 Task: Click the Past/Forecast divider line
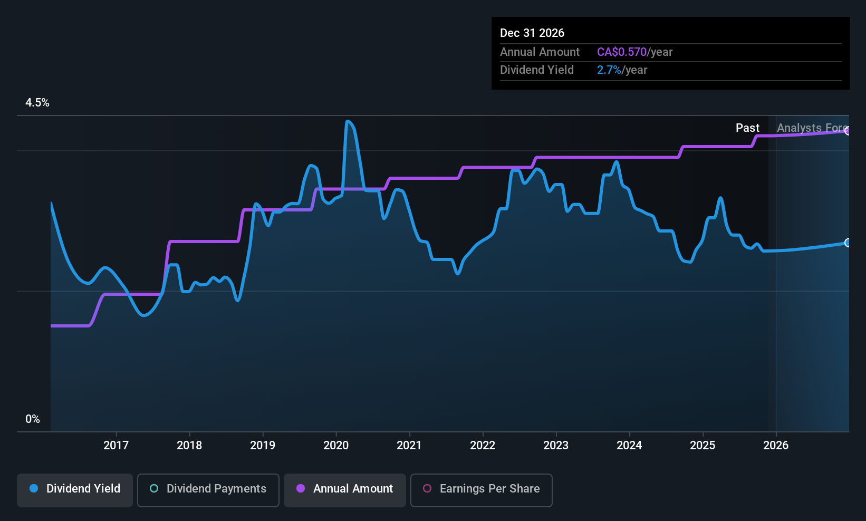(x=776, y=264)
